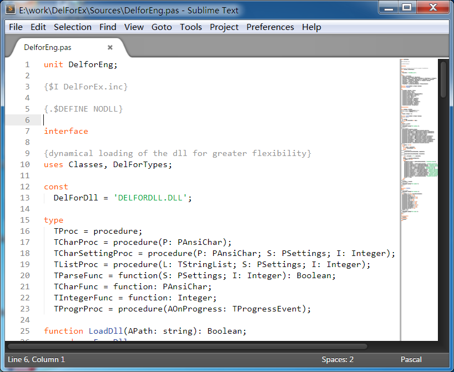
Task: Open the File menu
Action: click(16, 27)
